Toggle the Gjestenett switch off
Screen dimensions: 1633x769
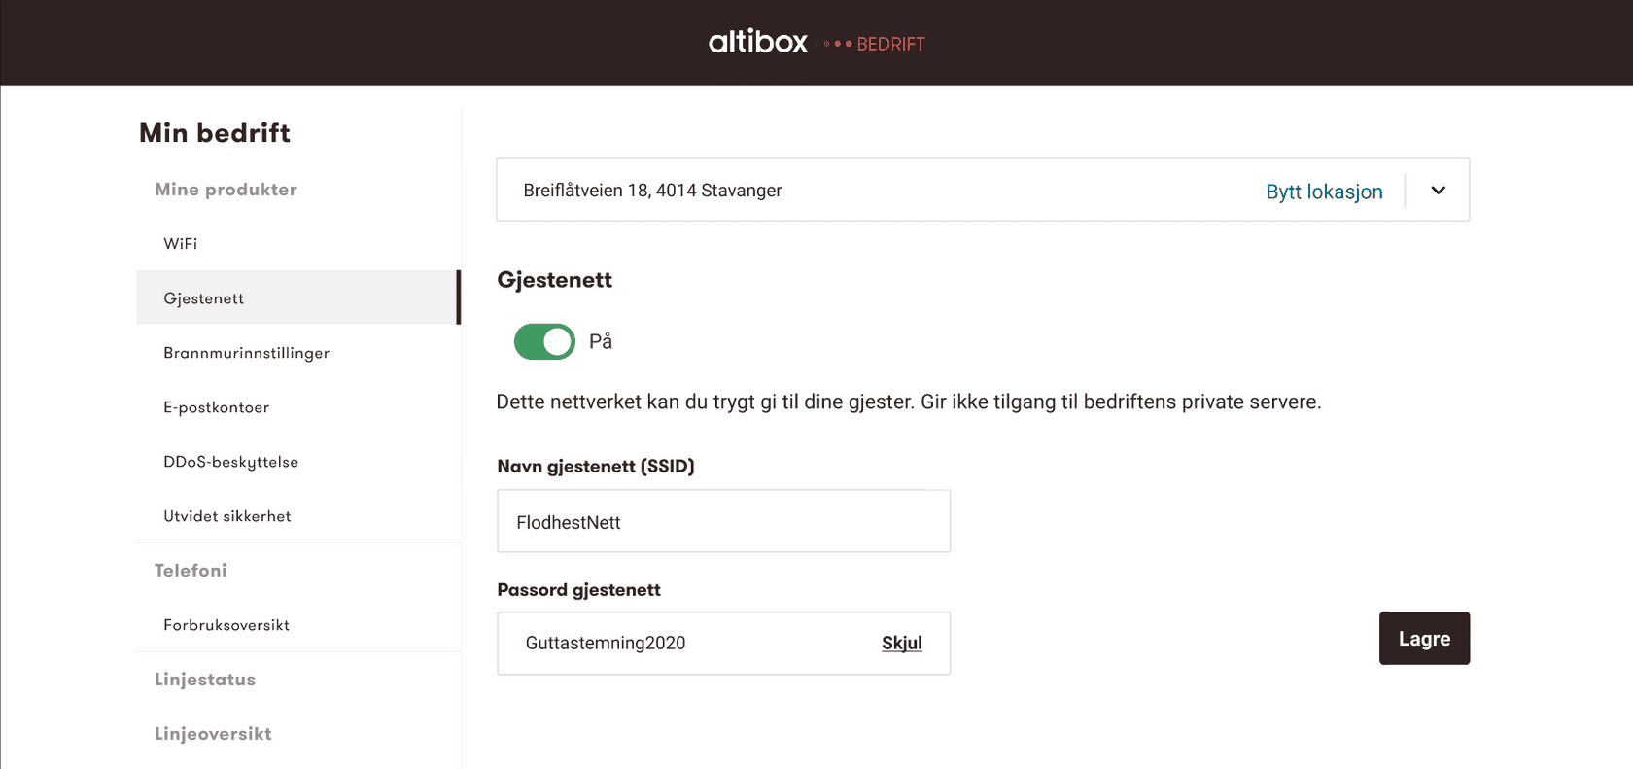544,341
